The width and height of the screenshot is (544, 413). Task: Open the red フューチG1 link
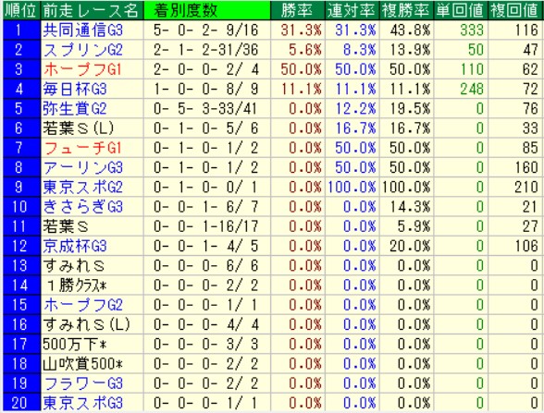82,148
